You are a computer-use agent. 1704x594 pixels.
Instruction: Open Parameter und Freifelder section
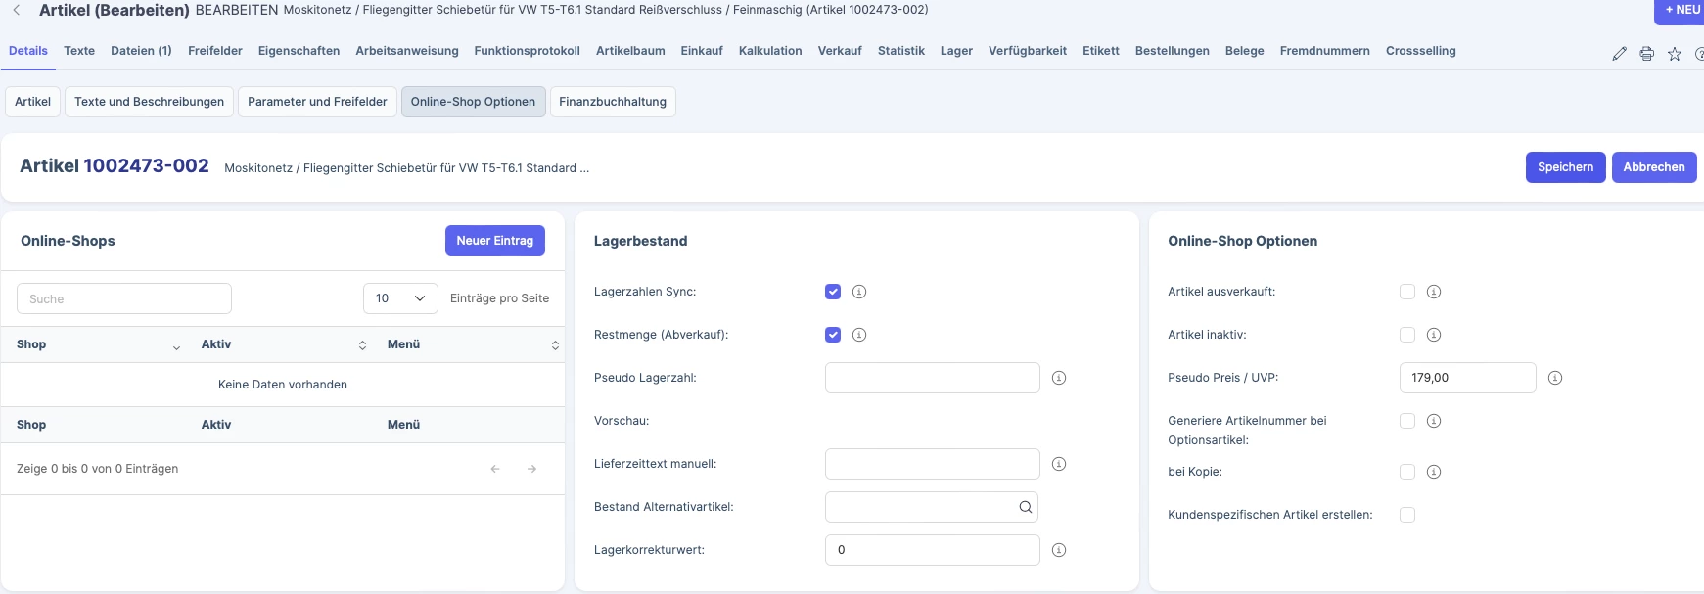317,102
